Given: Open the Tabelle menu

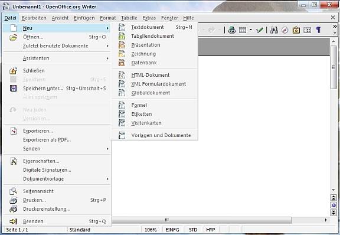Looking at the screenshot, I should (x=129, y=18).
